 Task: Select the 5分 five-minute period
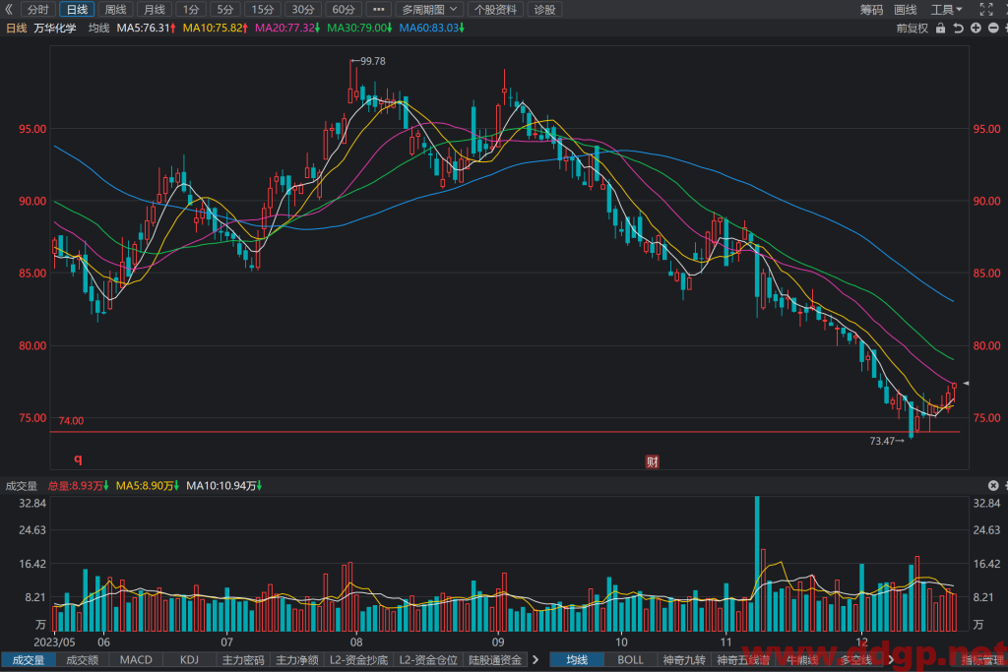[225, 10]
